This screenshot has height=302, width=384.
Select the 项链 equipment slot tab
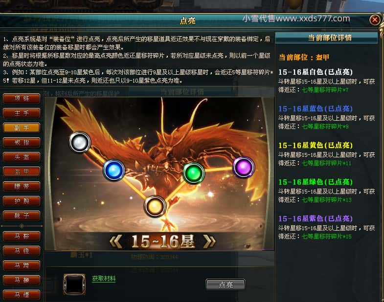tap(22, 98)
